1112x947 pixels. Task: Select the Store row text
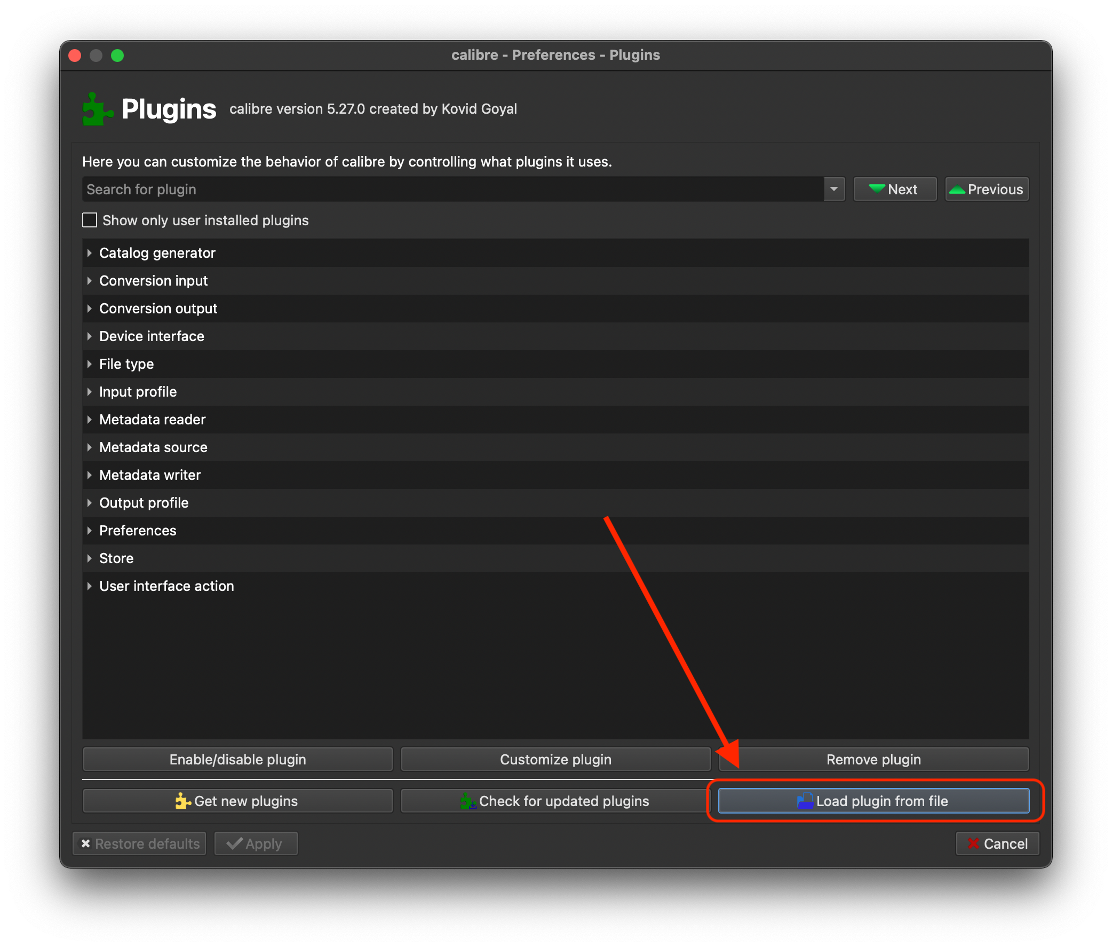pyautogui.click(x=116, y=558)
